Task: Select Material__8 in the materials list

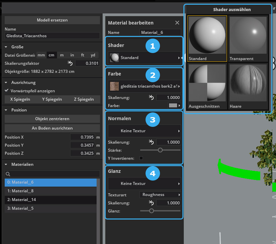Action: 50,191
